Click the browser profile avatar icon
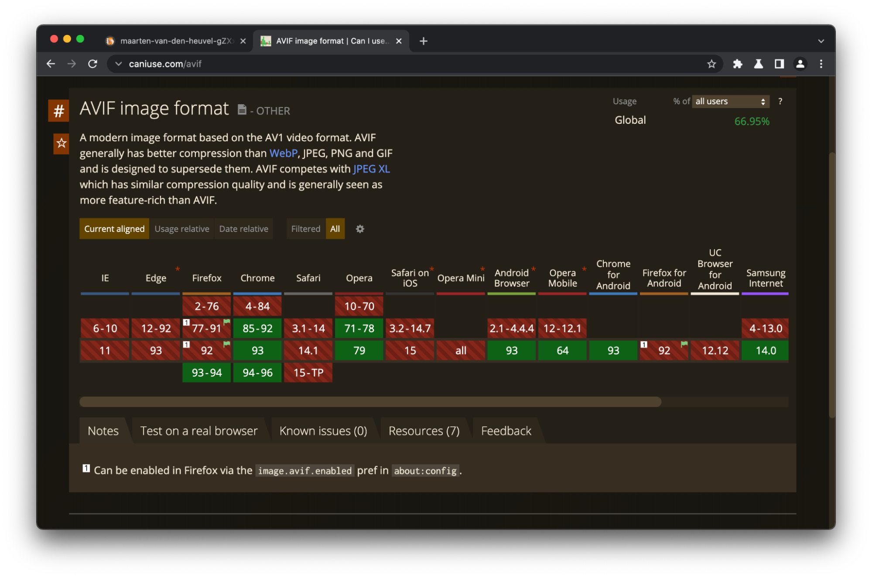This screenshot has width=872, height=578. click(x=800, y=64)
